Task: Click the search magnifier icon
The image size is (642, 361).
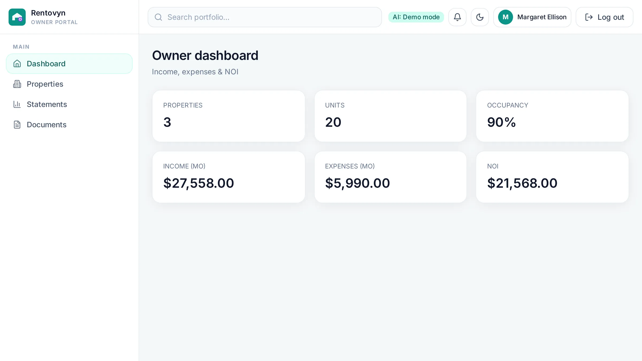Action: click(x=158, y=17)
